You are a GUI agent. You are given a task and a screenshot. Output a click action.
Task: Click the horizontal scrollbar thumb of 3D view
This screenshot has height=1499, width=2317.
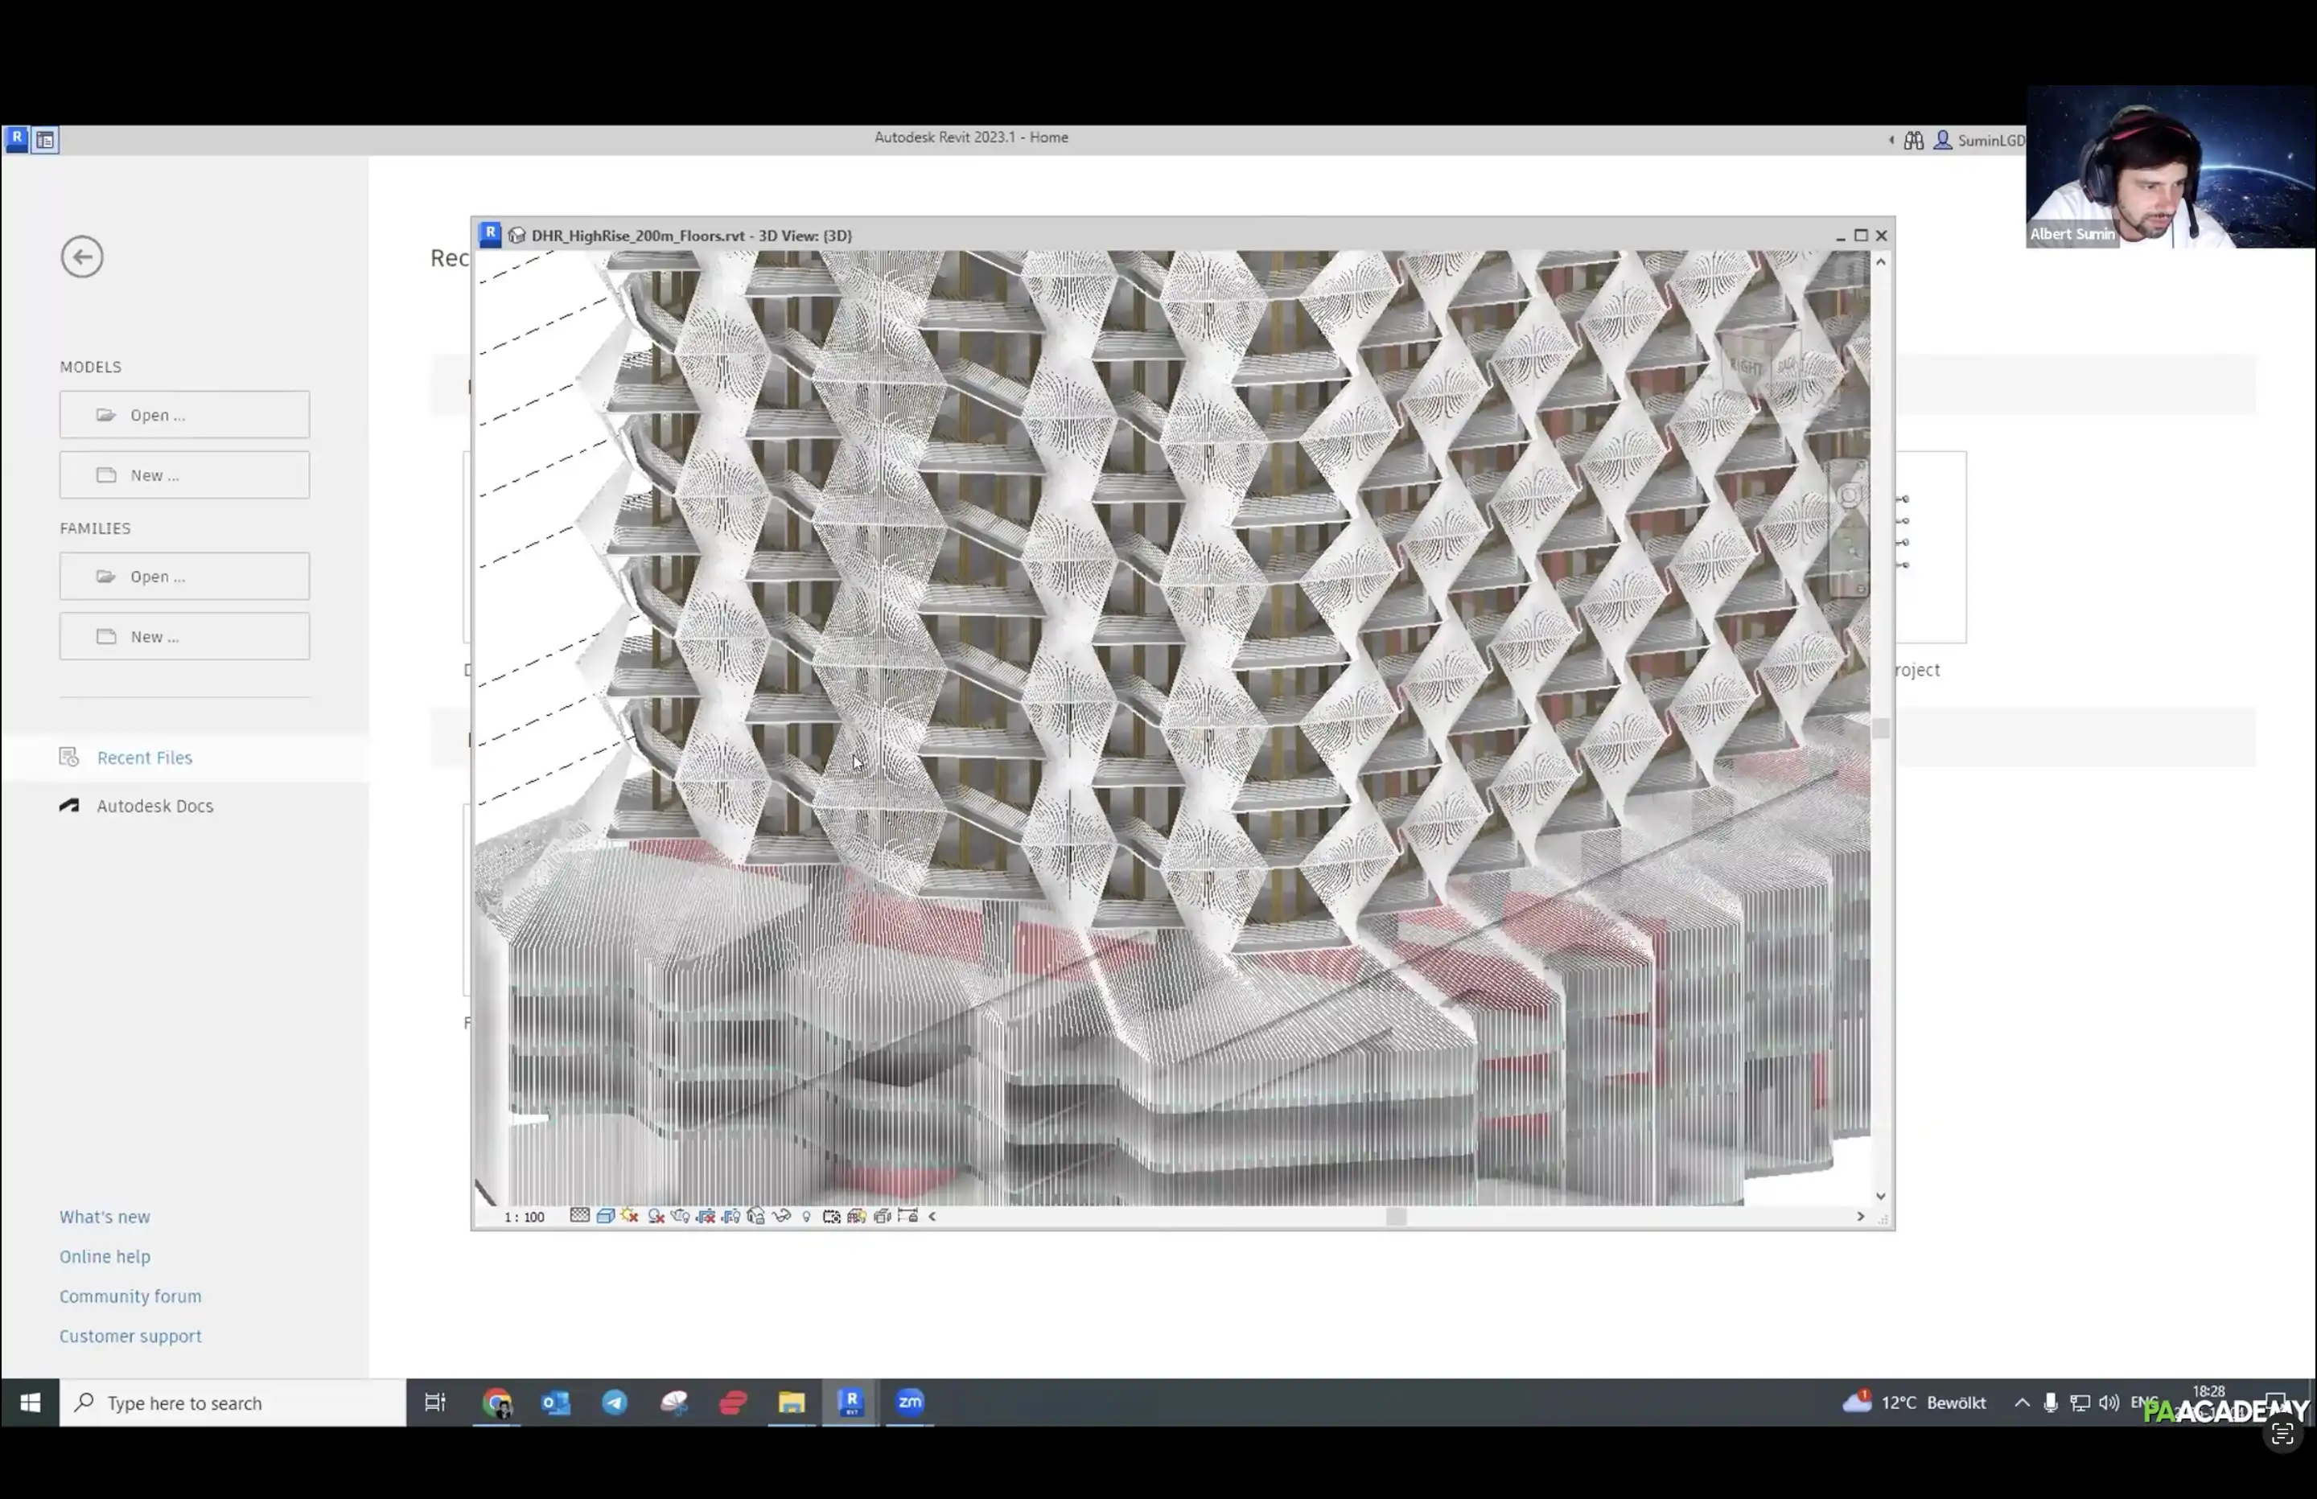coord(1395,1217)
